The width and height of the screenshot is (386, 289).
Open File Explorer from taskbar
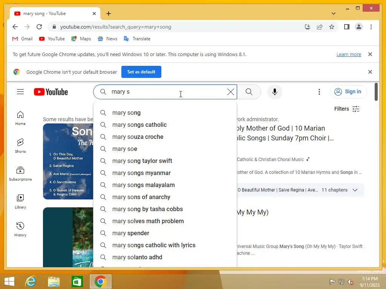(54, 281)
